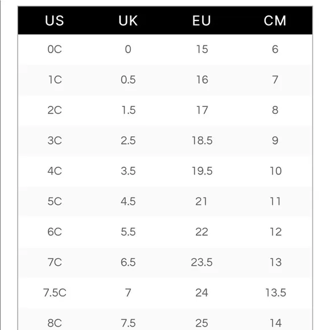Click EU value 15 in 0C row
The width and height of the screenshot is (330, 330).
click(x=202, y=49)
